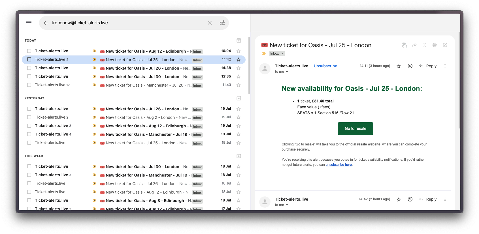Click the sender avatar of the 14:11 message
Image resolution: width=479 pixels, height=234 pixels.
(265, 69)
